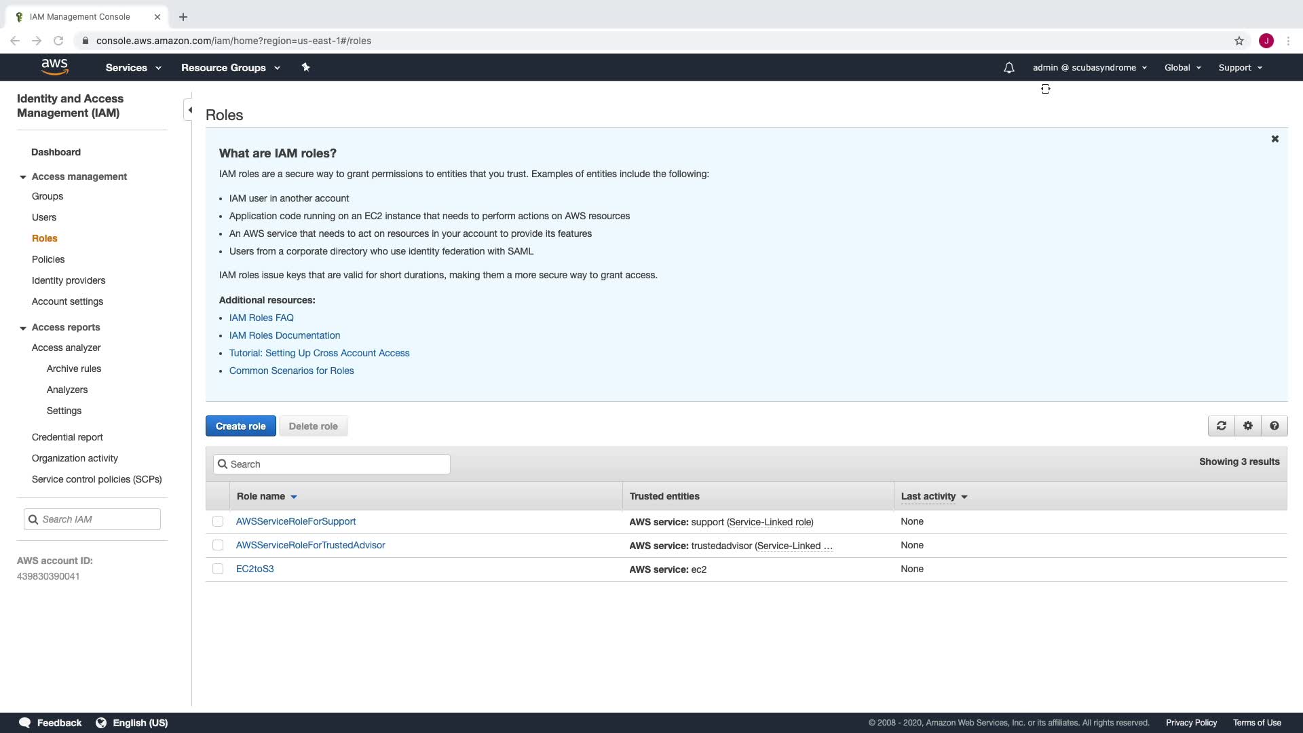1303x733 pixels.
Task: Bookmark this page with star icon
Action: [1239, 41]
